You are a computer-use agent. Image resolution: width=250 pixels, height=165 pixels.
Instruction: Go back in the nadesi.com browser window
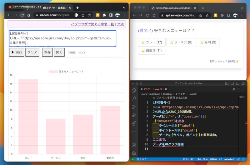point(9,15)
